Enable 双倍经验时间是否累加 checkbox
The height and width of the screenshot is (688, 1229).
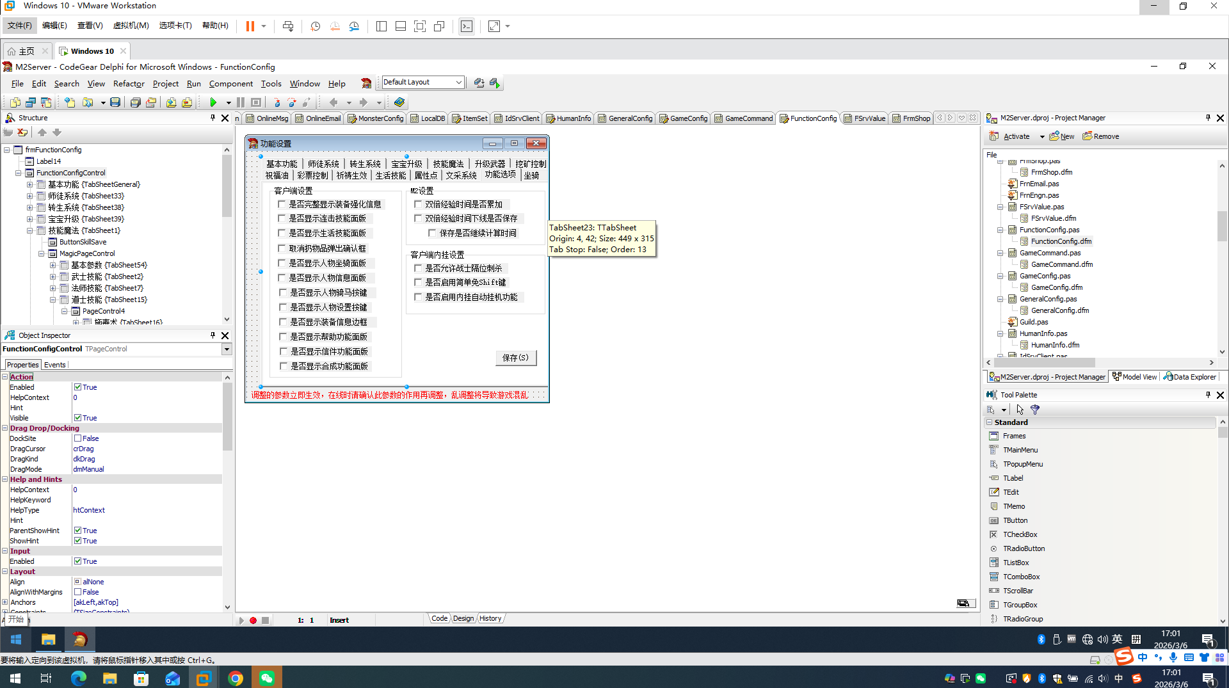(x=418, y=204)
